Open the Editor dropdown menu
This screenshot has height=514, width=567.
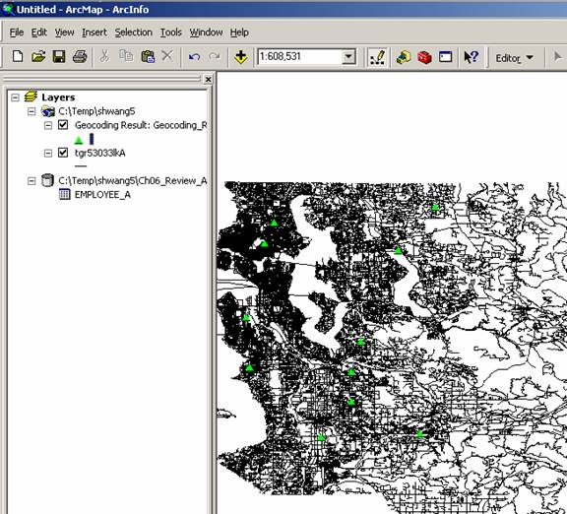514,58
